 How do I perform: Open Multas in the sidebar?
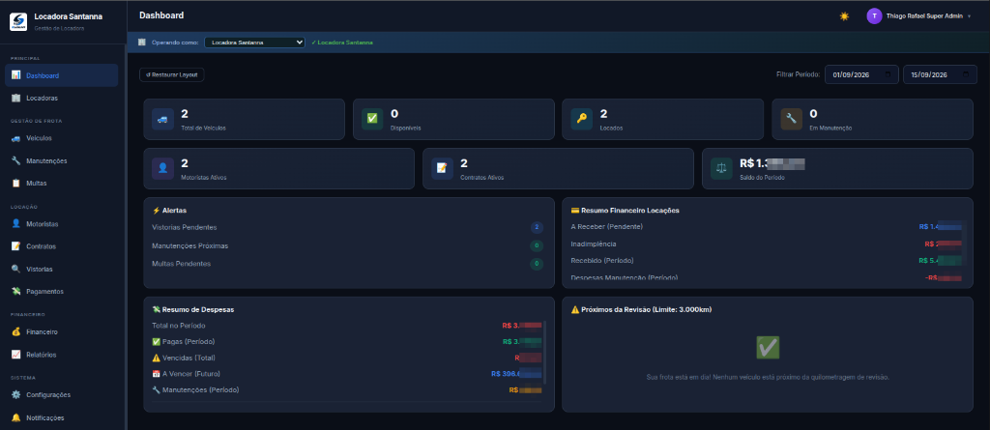click(x=61, y=184)
